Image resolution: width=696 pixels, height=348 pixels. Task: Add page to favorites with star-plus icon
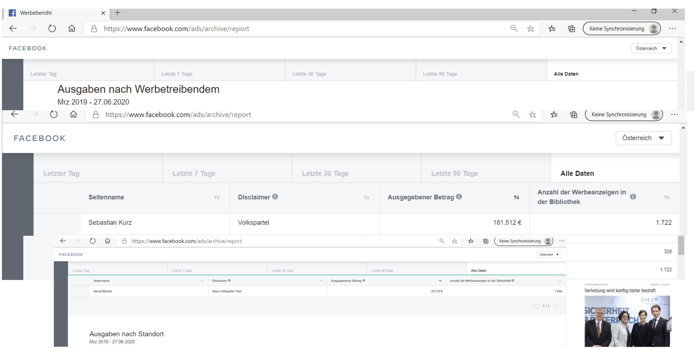[530, 29]
